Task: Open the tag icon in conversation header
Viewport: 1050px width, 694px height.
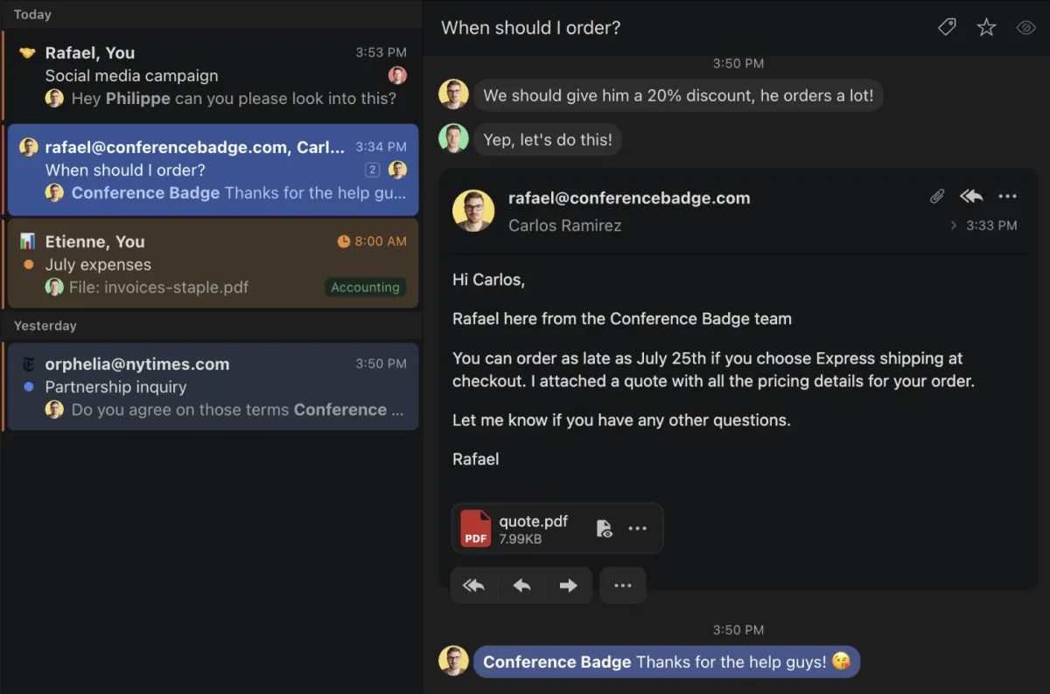Action: pyautogui.click(x=947, y=28)
